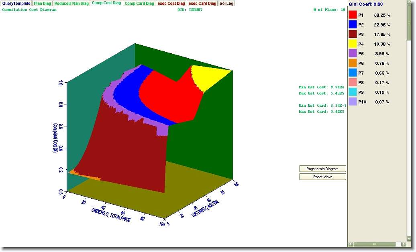Image resolution: width=416 pixels, height=252 pixels.
Task: Switch to Comp Card Diag tab
Action: [139, 3]
